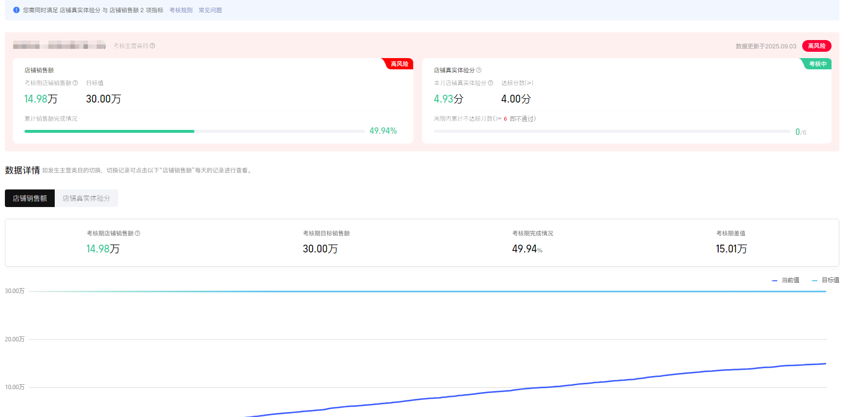The width and height of the screenshot is (854, 417).
Task: Switch to the 店铺真实体验分 tab
Action: click(x=86, y=198)
